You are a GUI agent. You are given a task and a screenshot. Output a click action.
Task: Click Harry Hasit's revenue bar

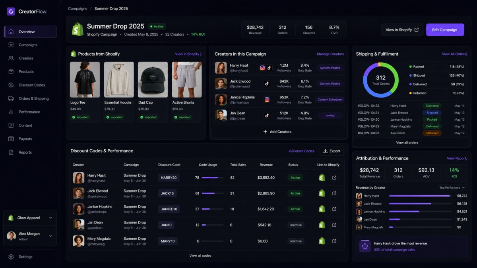click(x=420, y=196)
